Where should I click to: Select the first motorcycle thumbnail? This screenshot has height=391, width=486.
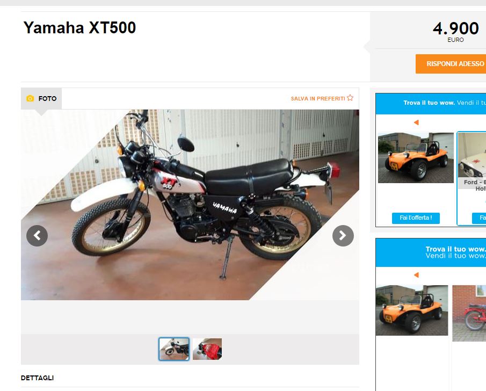174,349
